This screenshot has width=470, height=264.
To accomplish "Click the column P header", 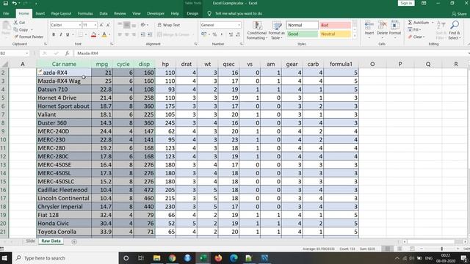I will tap(400, 64).
